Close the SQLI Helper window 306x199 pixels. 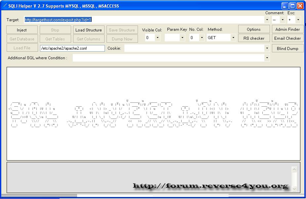(x=300, y=6)
